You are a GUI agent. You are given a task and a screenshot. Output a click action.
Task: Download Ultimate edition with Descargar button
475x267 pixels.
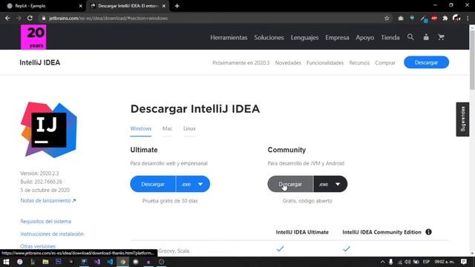coord(153,184)
